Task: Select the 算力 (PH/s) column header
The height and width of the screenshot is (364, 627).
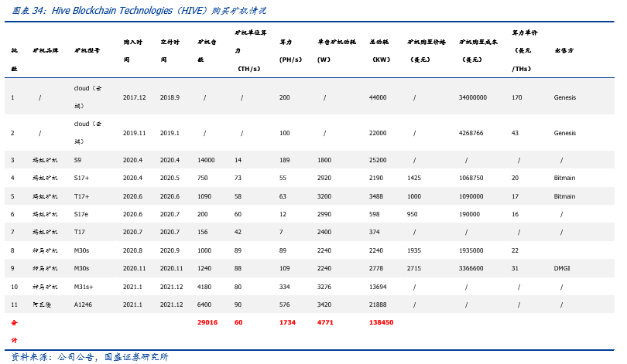Action: (290, 51)
